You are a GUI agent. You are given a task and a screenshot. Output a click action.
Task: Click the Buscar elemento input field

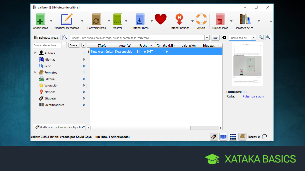click(47, 45)
